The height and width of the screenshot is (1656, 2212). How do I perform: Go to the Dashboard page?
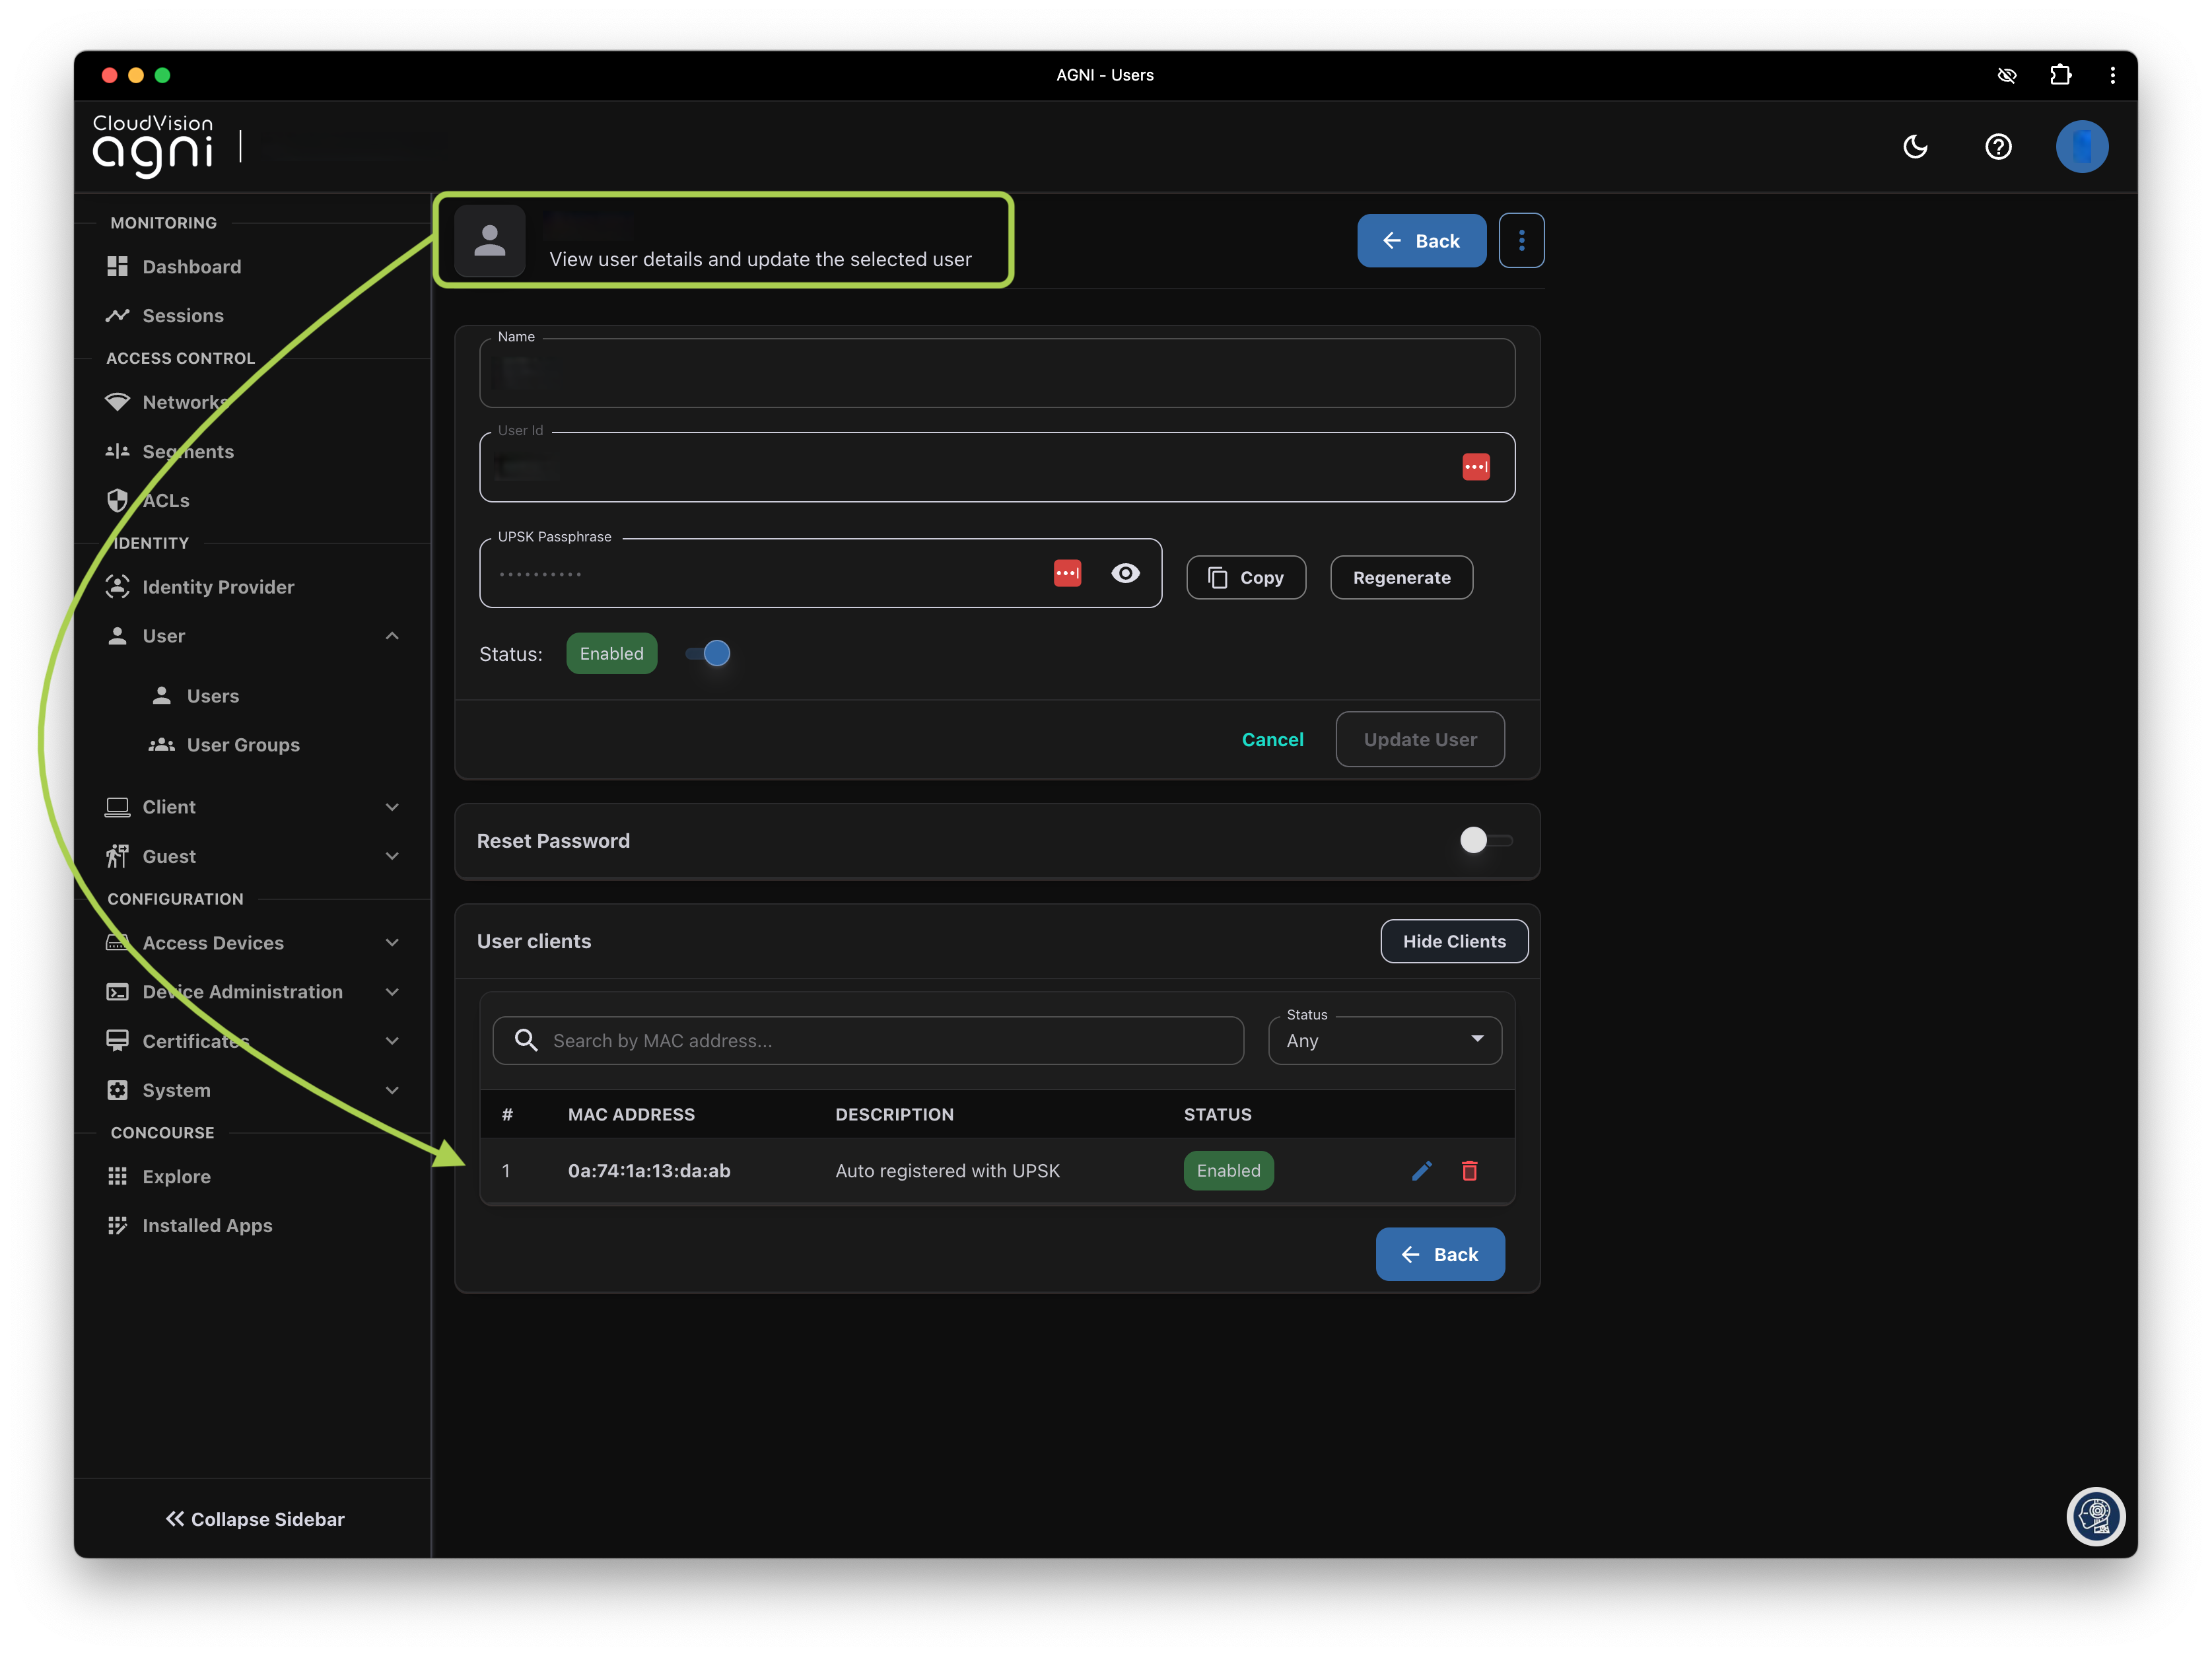click(191, 267)
